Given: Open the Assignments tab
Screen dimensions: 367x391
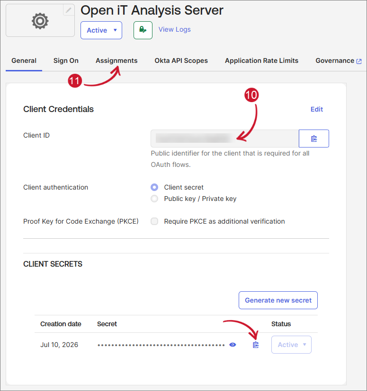Looking at the screenshot, I should 116,61.
